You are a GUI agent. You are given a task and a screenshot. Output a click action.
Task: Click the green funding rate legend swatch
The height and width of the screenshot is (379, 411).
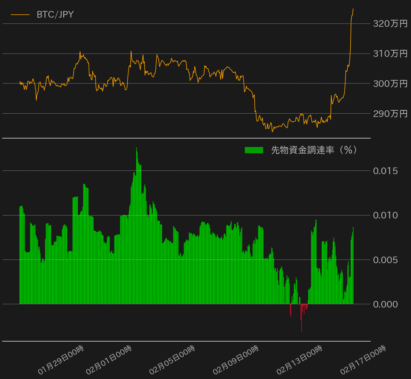pos(254,150)
